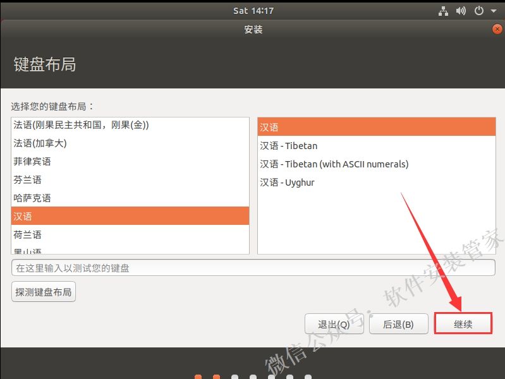This screenshot has width=505, height=379.
Task: Open the network status icon in top bar
Action: (x=443, y=11)
